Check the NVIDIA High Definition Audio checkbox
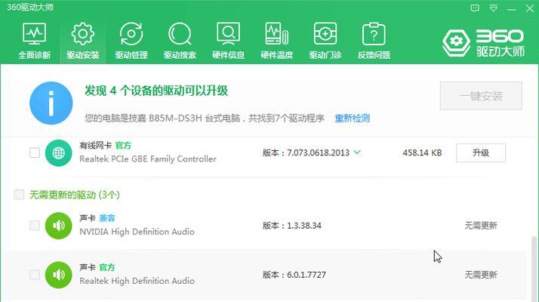This screenshot has width=539, height=302. point(35,226)
